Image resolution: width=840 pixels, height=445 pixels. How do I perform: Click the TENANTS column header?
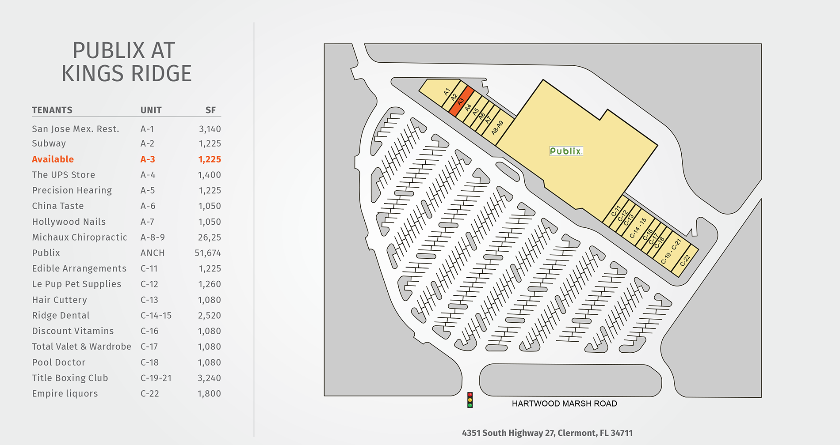coord(52,110)
